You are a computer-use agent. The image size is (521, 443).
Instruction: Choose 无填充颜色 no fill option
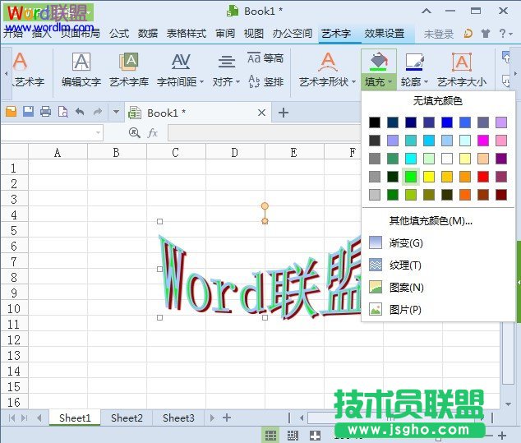coord(437,101)
